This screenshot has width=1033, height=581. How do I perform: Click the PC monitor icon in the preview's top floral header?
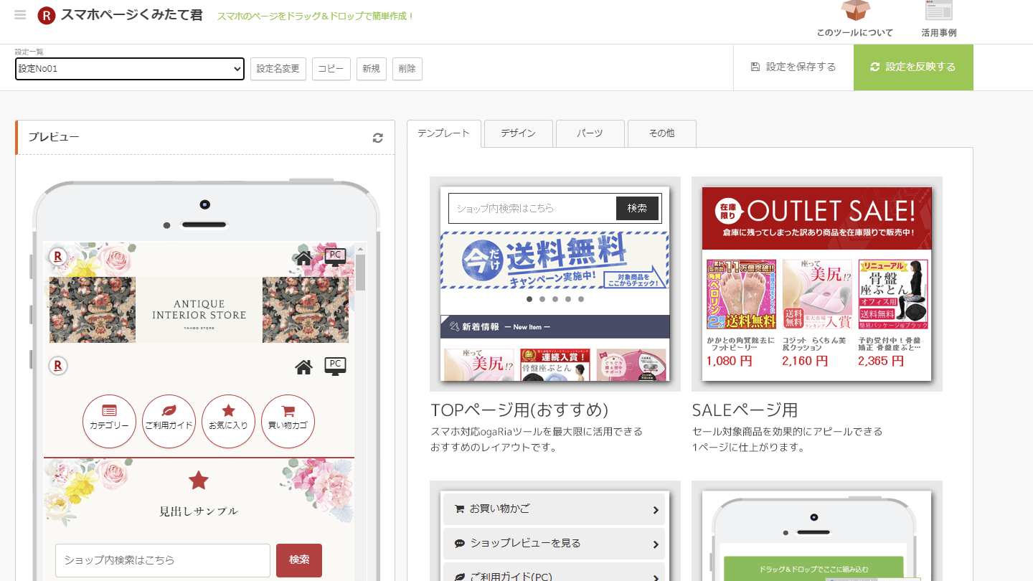tap(335, 256)
